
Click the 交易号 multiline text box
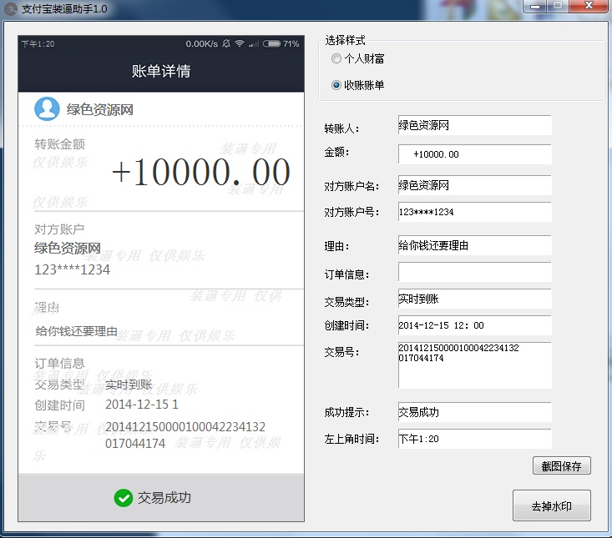474,365
